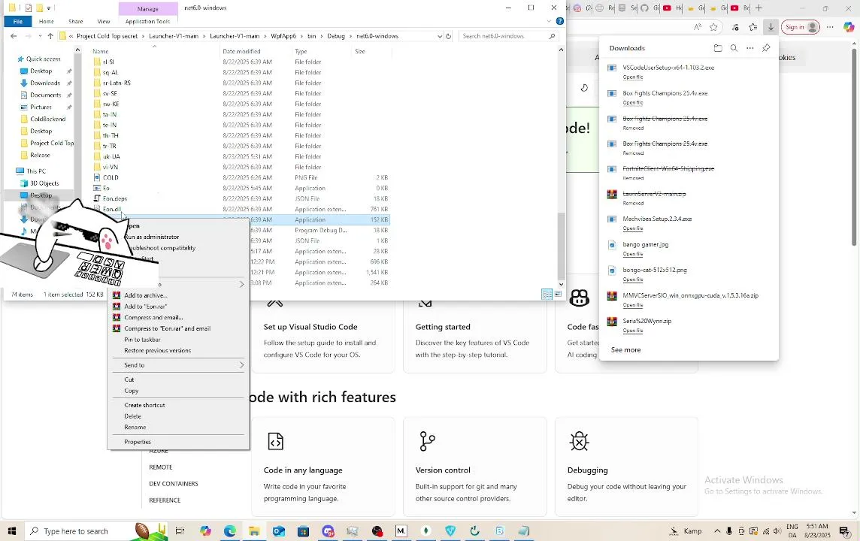
Task: Click See more in Downloads panel
Action: (625, 349)
